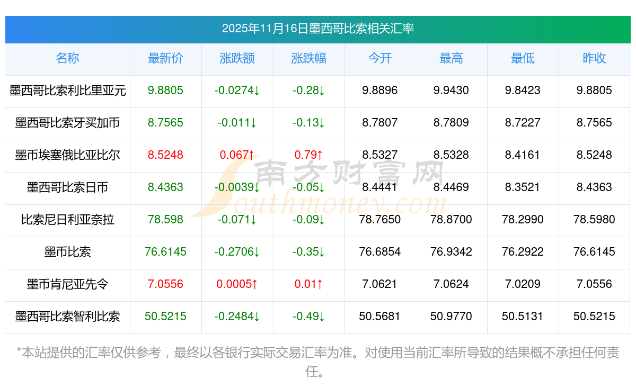
Task: Select the low value 8.4161
Action: (523, 155)
